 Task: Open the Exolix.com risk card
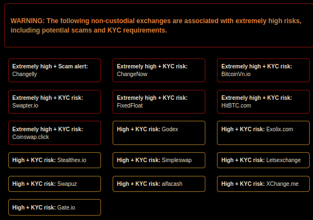click(263, 133)
